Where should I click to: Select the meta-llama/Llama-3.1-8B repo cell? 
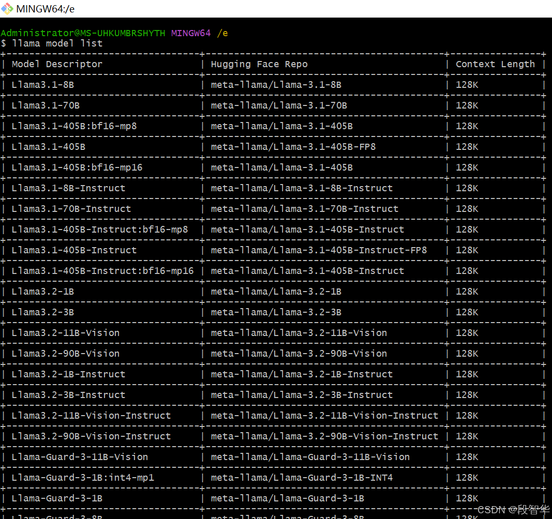pyautogui.click(x=276, y=85)
